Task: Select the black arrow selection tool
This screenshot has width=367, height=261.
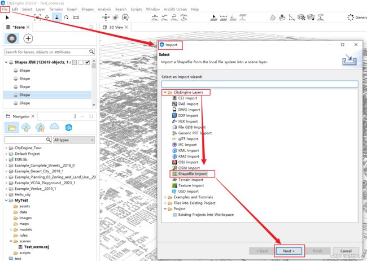Action: pos(7,18)
